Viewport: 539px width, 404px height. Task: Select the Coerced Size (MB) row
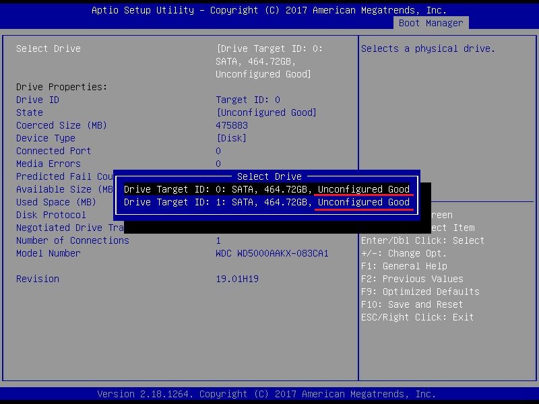click(x=61, y=125)
